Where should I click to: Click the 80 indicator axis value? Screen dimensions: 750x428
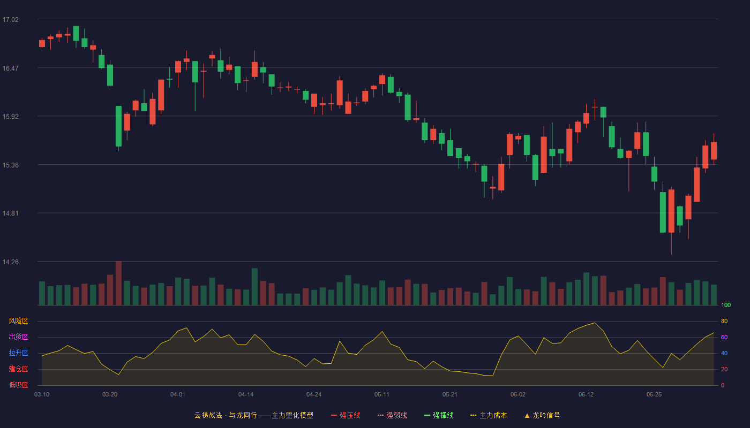click(x=724, y=321)
